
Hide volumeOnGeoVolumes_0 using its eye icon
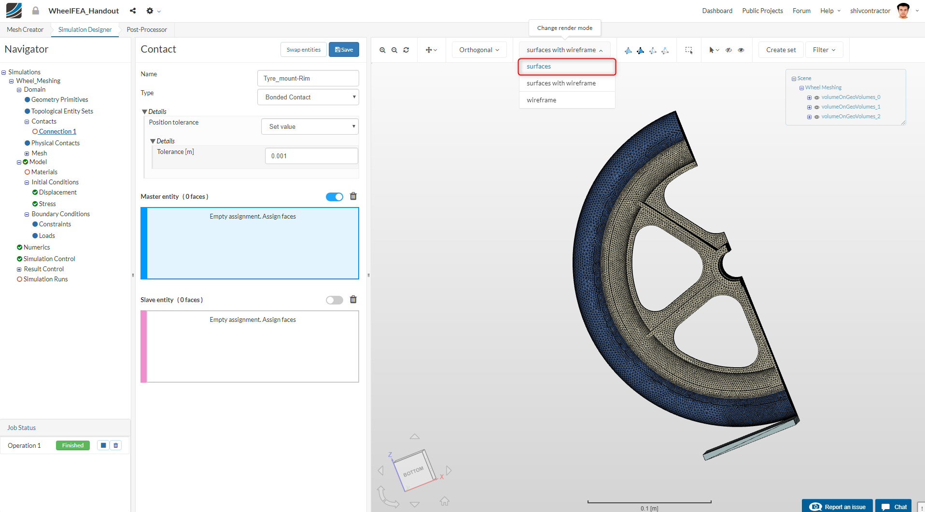[817, 97]
